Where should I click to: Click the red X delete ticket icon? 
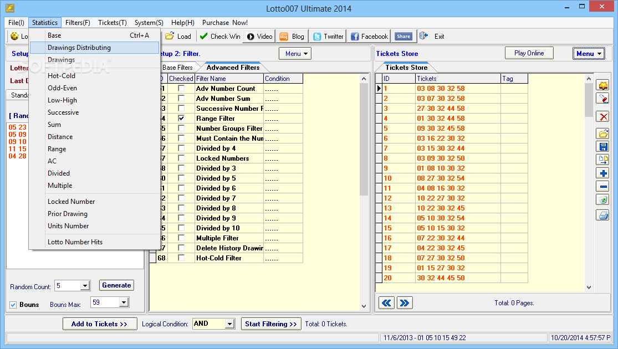pyautogui.click(x=603, y=117)
